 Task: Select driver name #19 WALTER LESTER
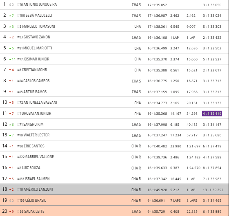tap(33, 135)
